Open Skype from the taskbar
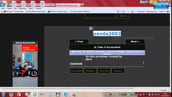This screenshot has width=172, height=97. (x=66, y=95)
